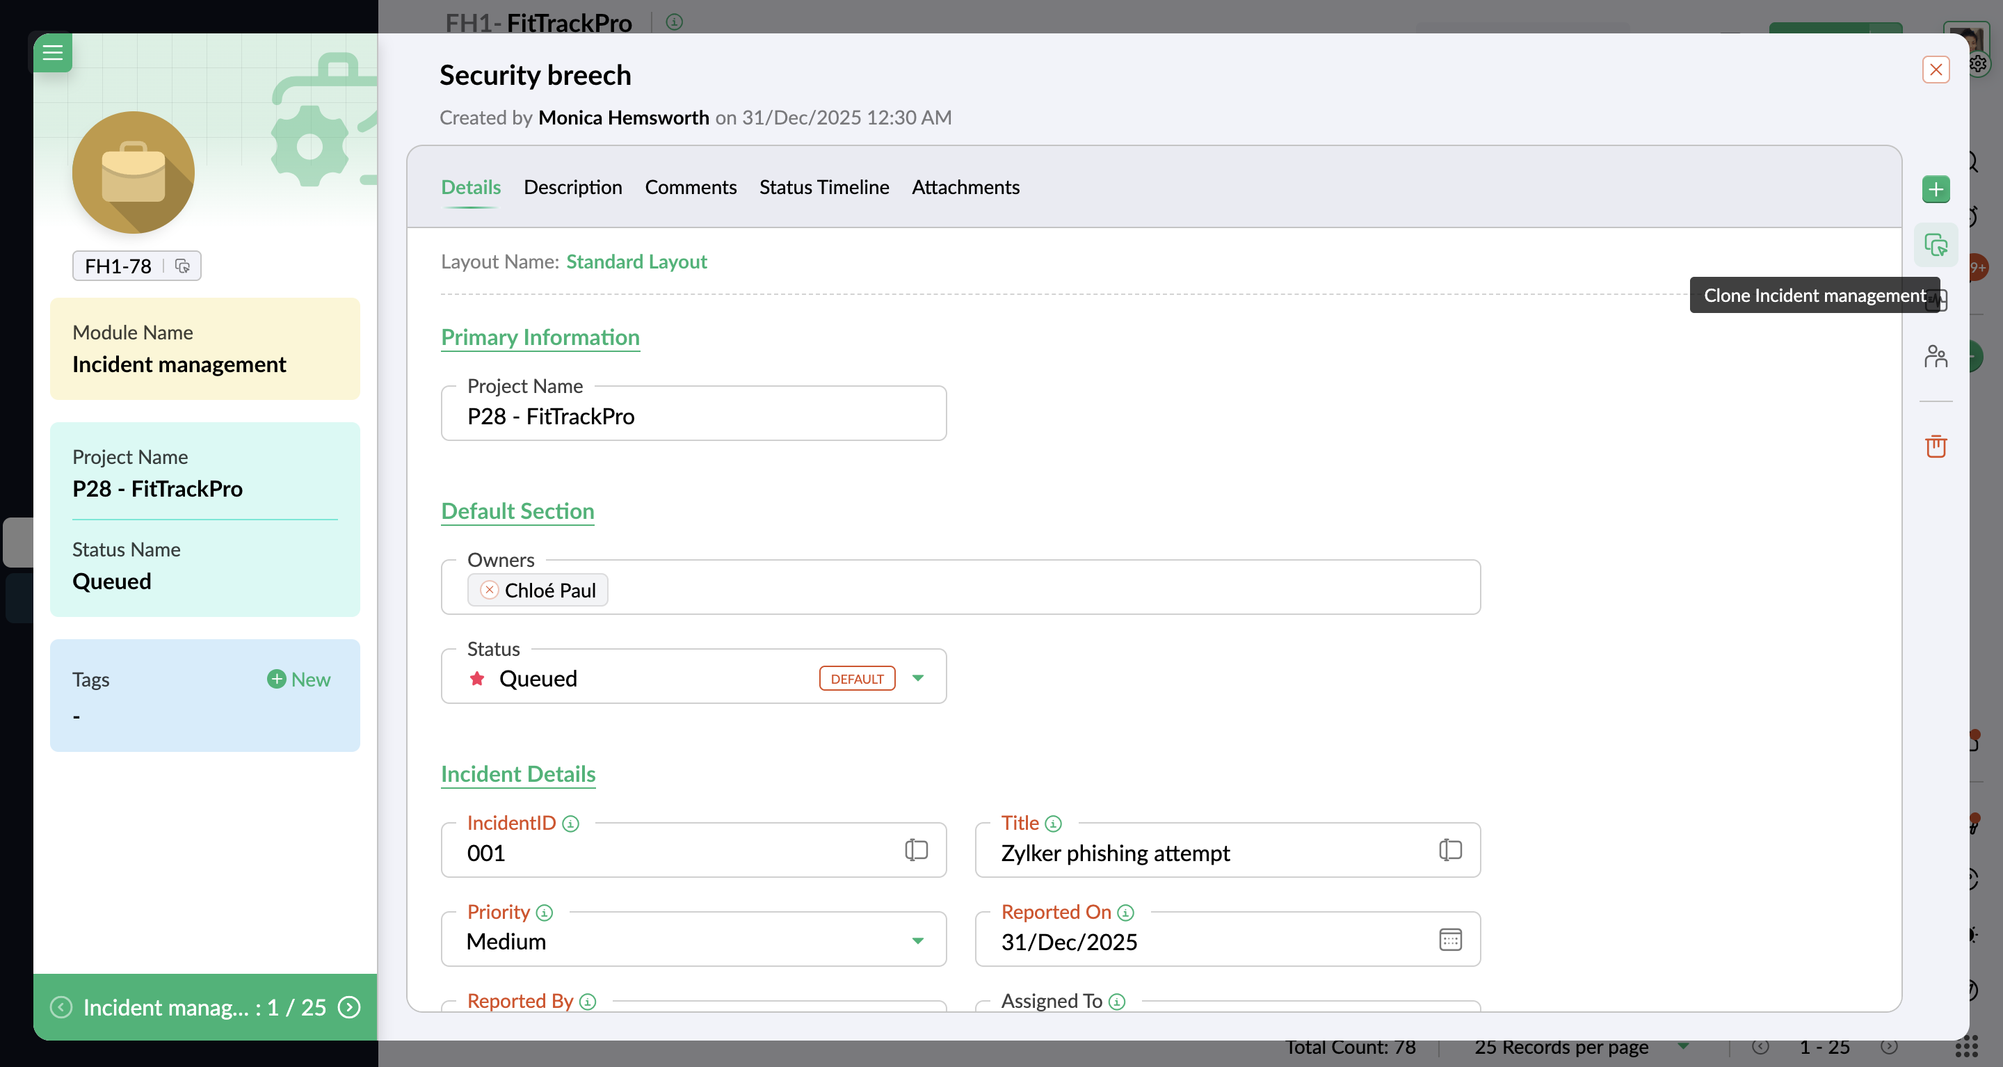
Task: Open calendar picker for Reported On
Action: point(1450,940)
